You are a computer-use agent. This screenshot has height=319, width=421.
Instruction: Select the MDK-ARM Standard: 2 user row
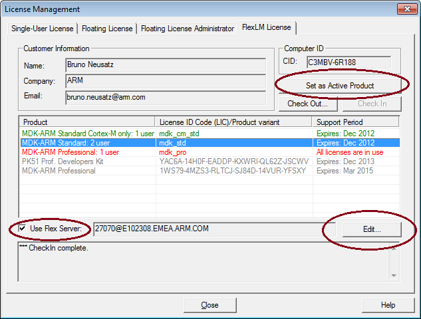pyautogui.click(x=210, y=143)
